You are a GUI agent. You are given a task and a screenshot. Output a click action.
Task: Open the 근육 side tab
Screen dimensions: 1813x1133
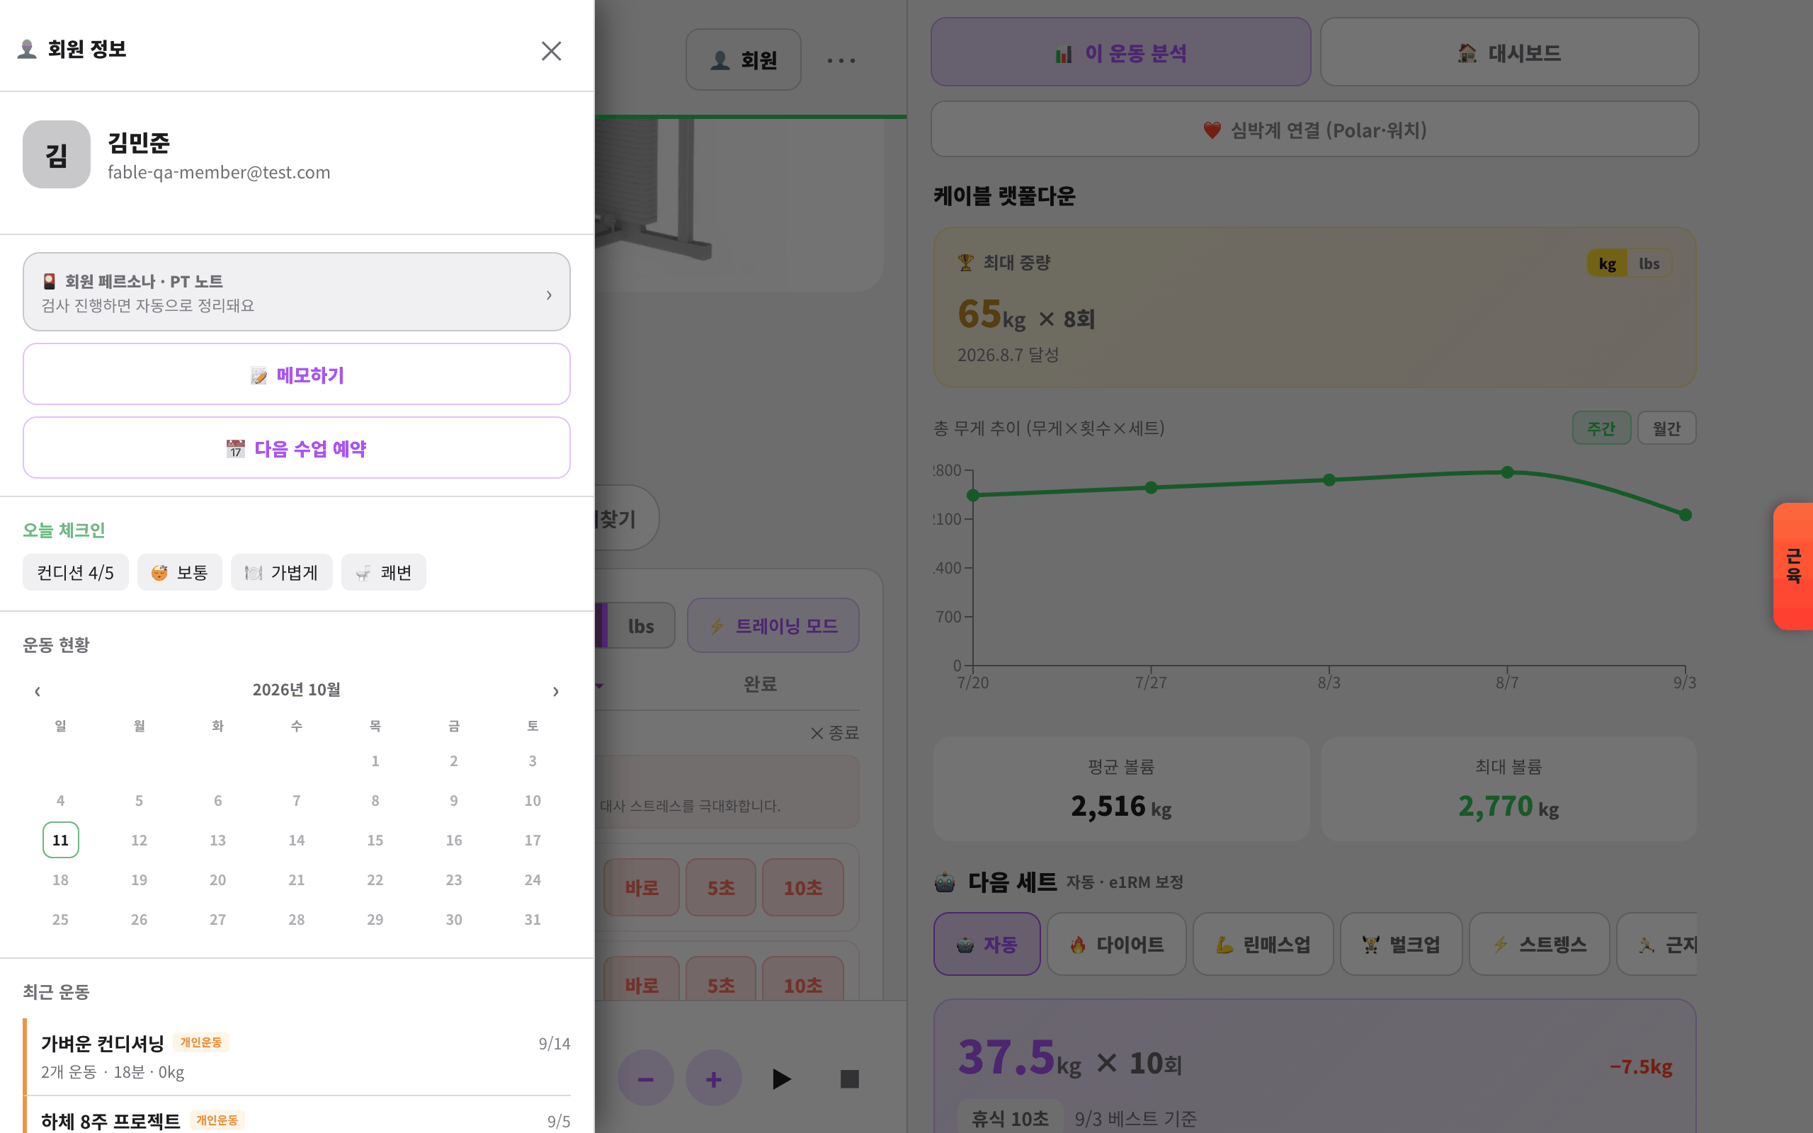point(1793,566)
